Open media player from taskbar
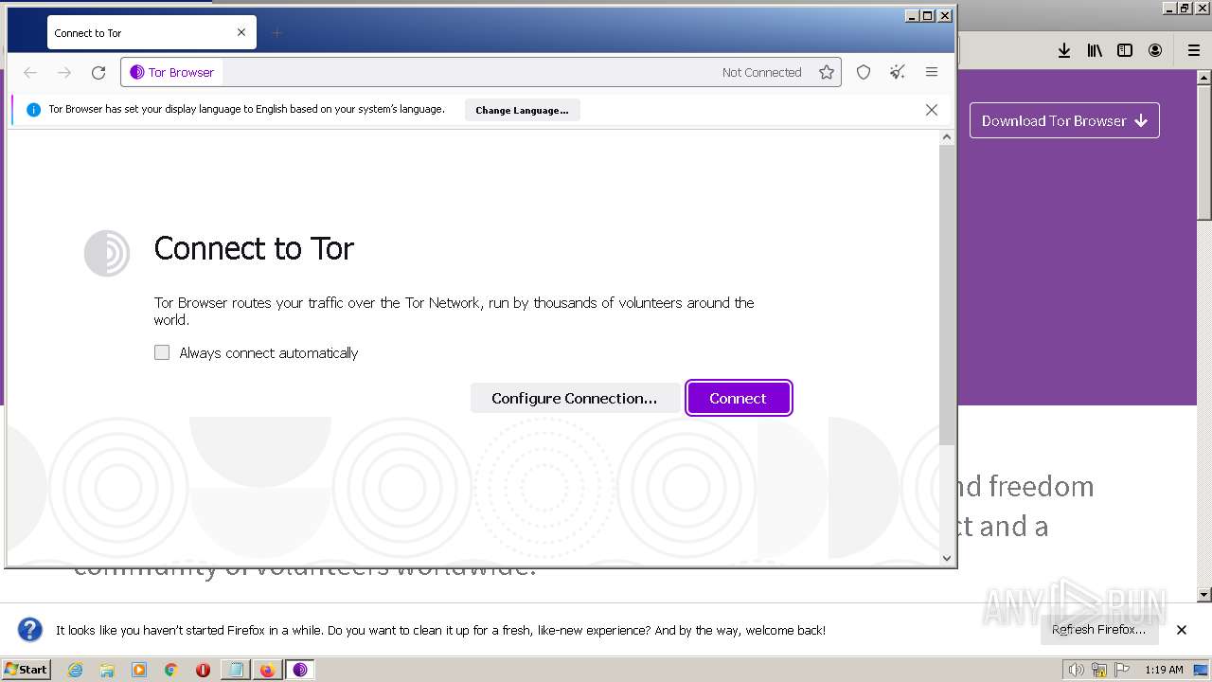Screen dimensions: 1212x682 pos(139,670)
